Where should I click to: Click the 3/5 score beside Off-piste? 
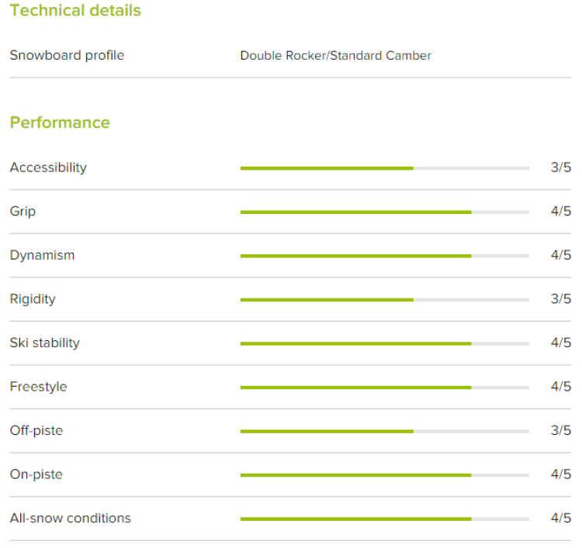coord(560,431)
